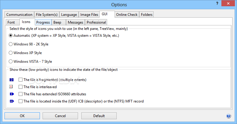
Task: Click the Default button
Action: 99,116
